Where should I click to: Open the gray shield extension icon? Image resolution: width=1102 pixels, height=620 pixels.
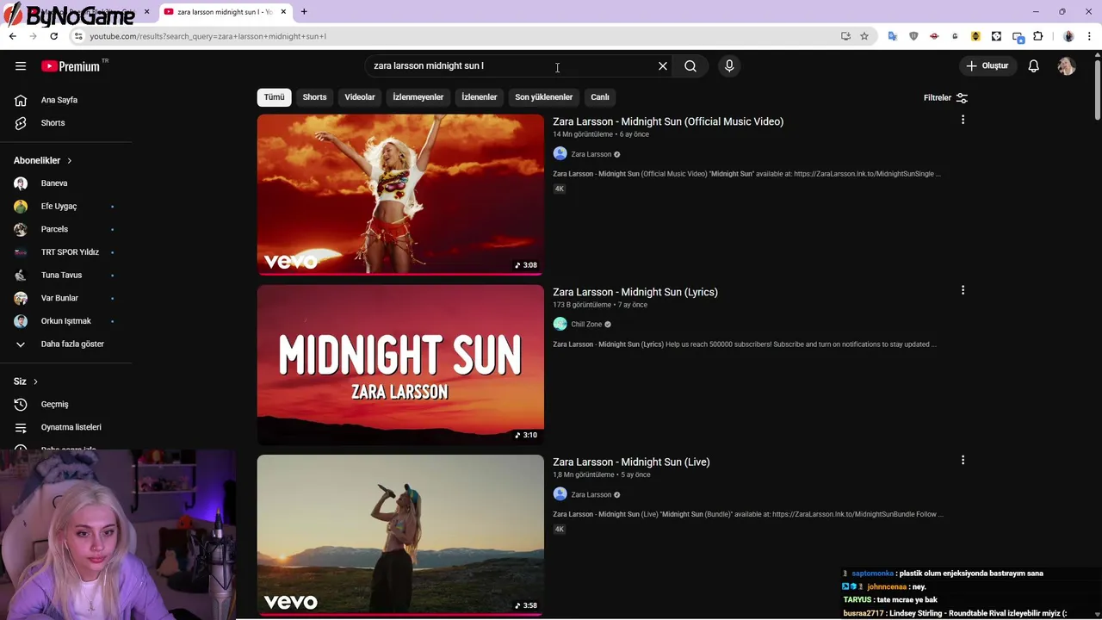(913, 36)
